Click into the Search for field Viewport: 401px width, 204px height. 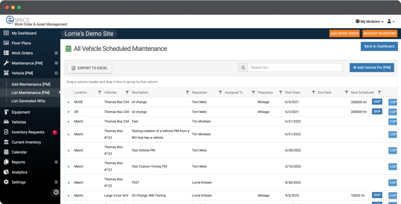click(x=295, y=68)
